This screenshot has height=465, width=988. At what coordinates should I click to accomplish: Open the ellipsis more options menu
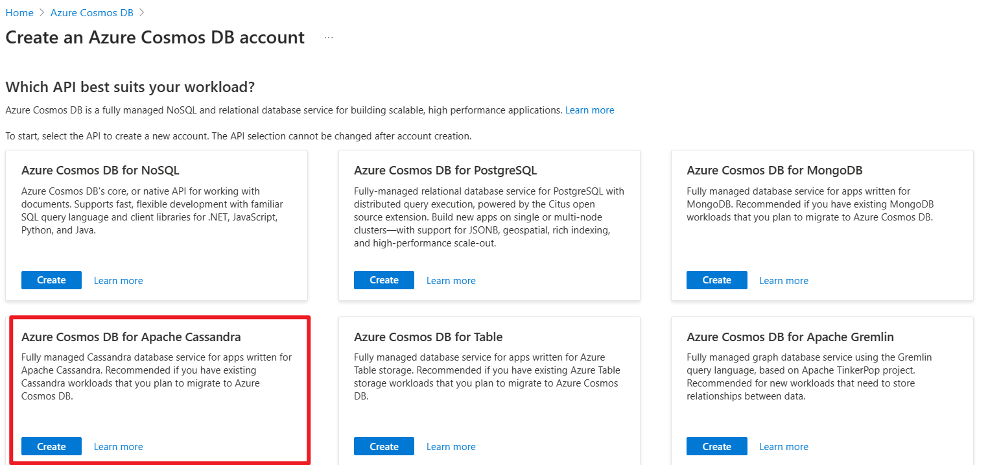(329, 38)
